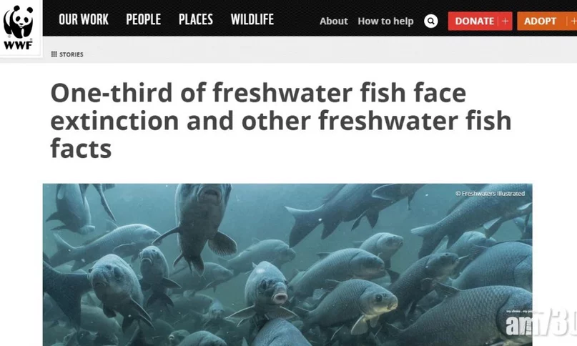Open the Wildlife menu
The height and width of the screenshot is (346, 577).
(x=252, y=19)
